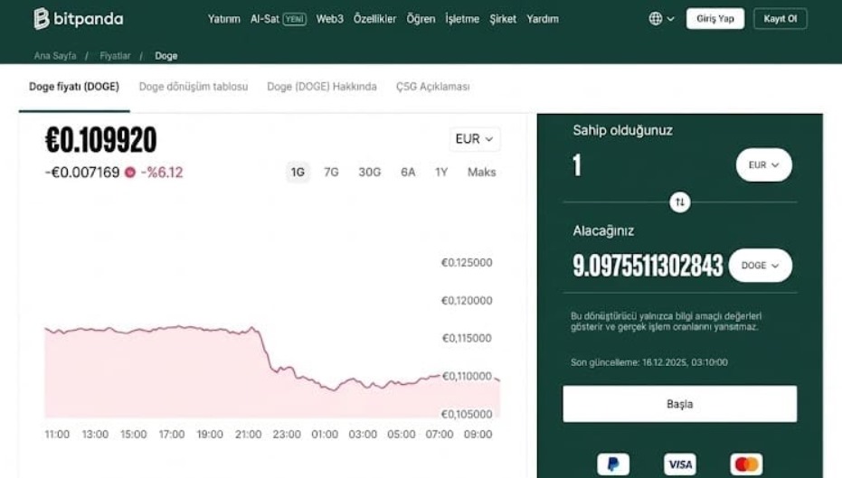Screen dimensions: 842x478
Task: Open the Web3 menu
Action: tap(330, 19)
